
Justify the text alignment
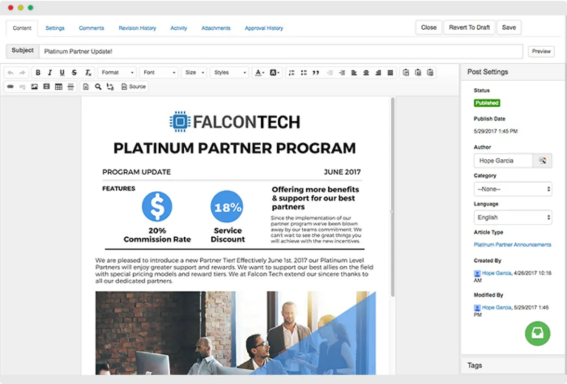click(x=390, y=73)
